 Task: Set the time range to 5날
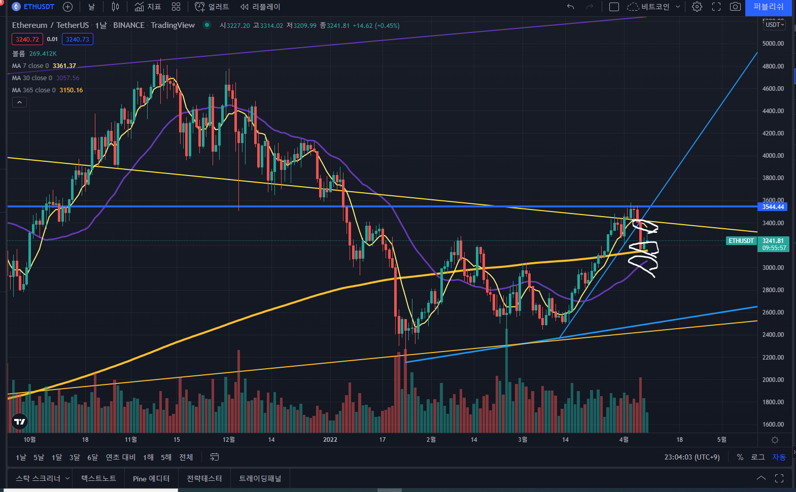[39, 458]
